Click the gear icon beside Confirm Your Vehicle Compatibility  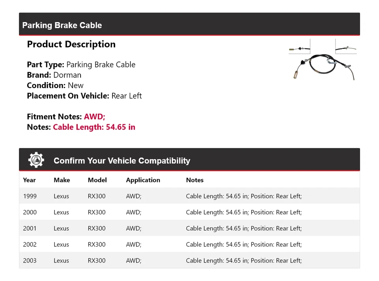[36, 160]
